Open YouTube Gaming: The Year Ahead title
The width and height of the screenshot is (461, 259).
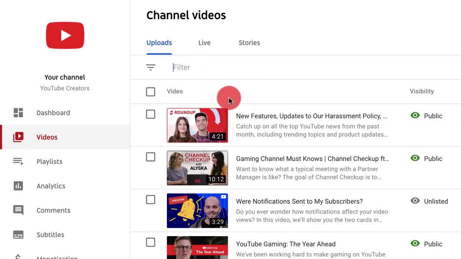tap(286, 244)
